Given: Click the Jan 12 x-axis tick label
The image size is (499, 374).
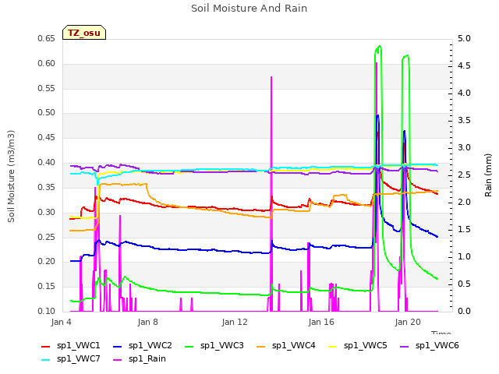Looking at the screenshot, I should point(235,322).
